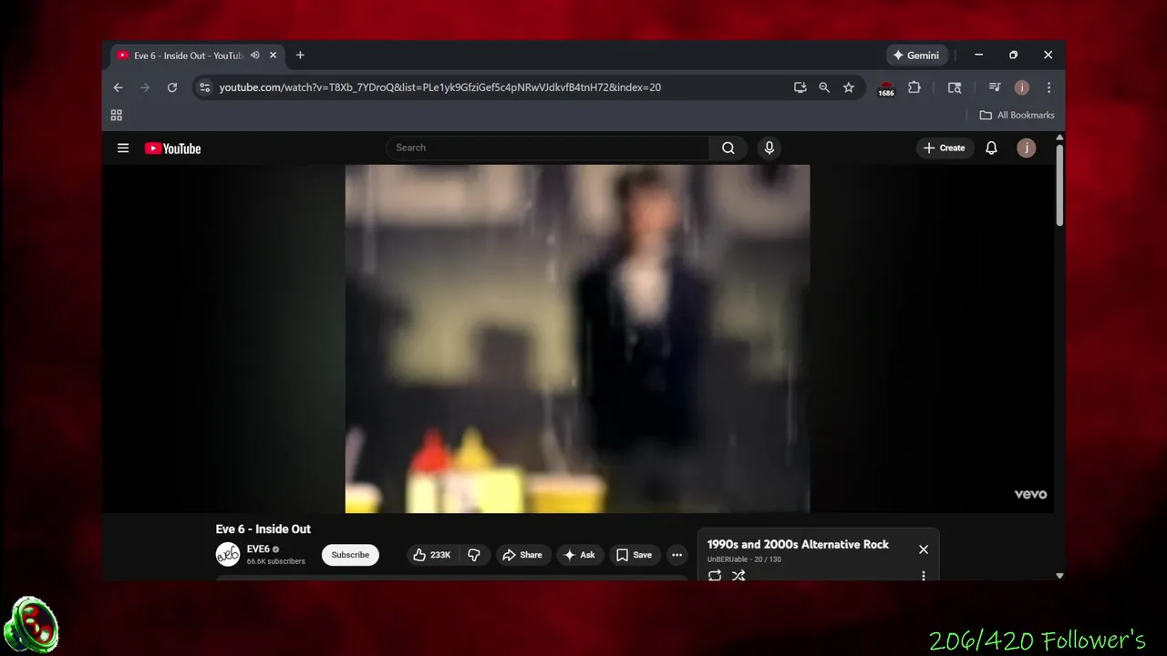Bookmark this tab with the star
The image size is (1167, 656).
pyautogui.click(x=849, y=87)
